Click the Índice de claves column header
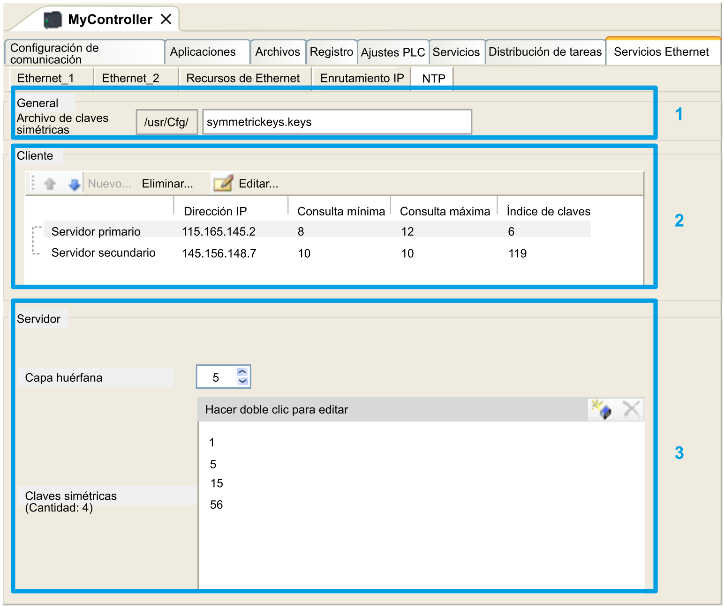 tap(548, 211)
